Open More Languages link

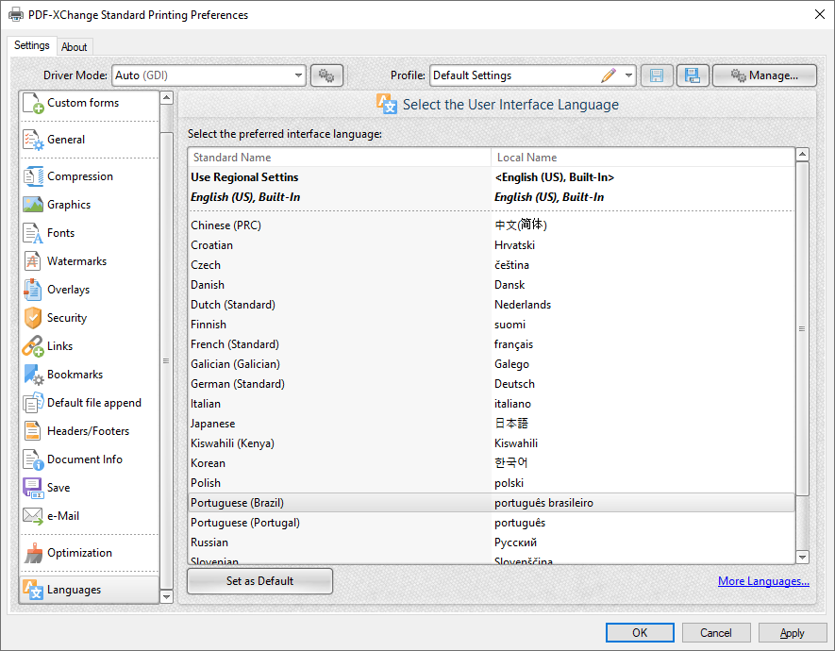pyautogui.click(x=763, y=580)
